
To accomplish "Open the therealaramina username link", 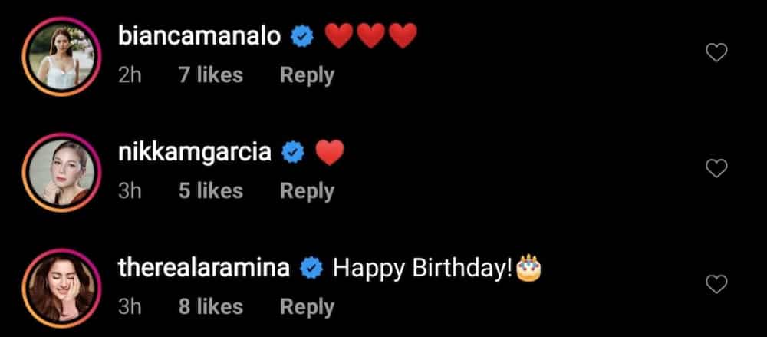I will (204, 269).
